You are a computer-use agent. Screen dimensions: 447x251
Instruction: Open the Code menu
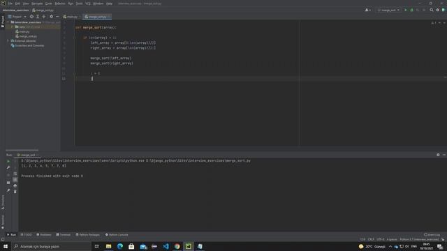point(49,3)
